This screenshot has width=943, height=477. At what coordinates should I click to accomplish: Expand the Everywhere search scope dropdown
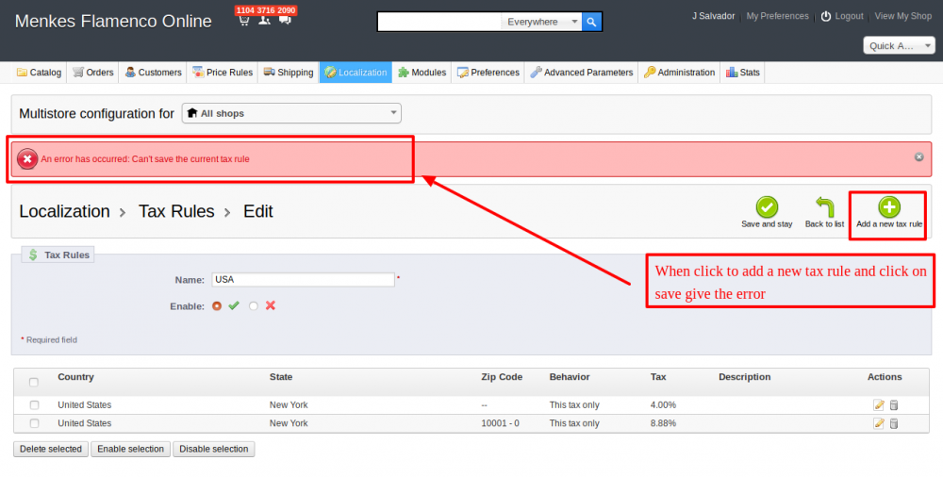click(x=540, y=22)
